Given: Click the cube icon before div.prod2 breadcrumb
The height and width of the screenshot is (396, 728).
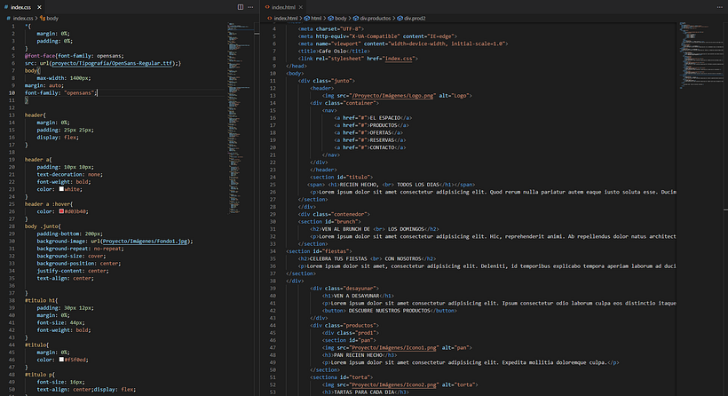Looking at the screenshot, I should [400, 18].
